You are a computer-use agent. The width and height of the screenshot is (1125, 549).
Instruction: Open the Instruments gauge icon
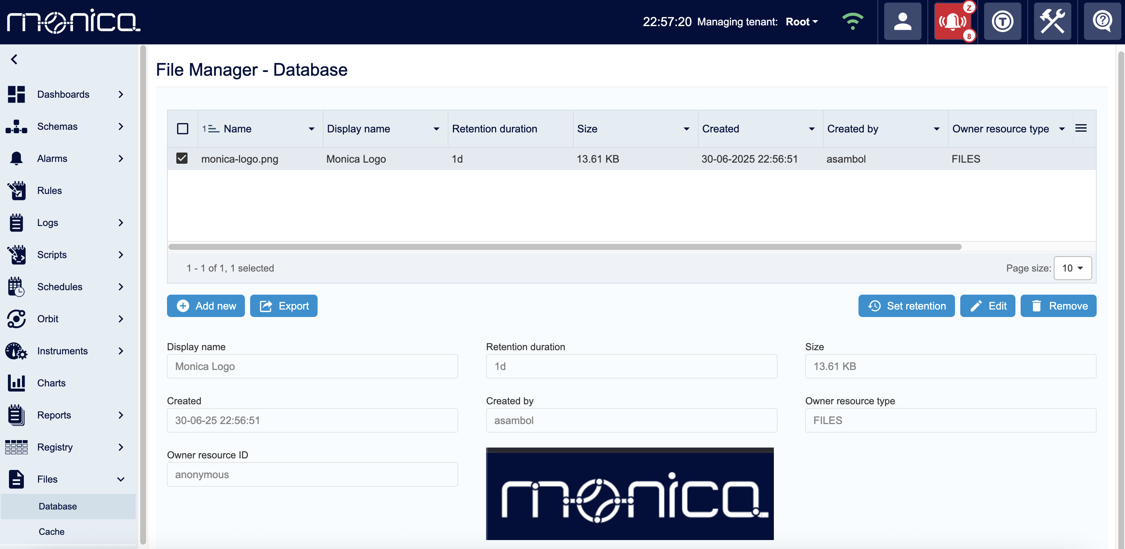[16, 351]
